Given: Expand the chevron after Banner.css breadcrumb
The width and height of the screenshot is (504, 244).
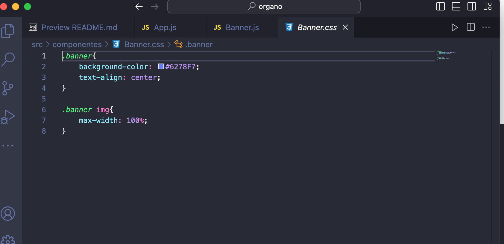Looking at the screenshot, I should [169, 44].
